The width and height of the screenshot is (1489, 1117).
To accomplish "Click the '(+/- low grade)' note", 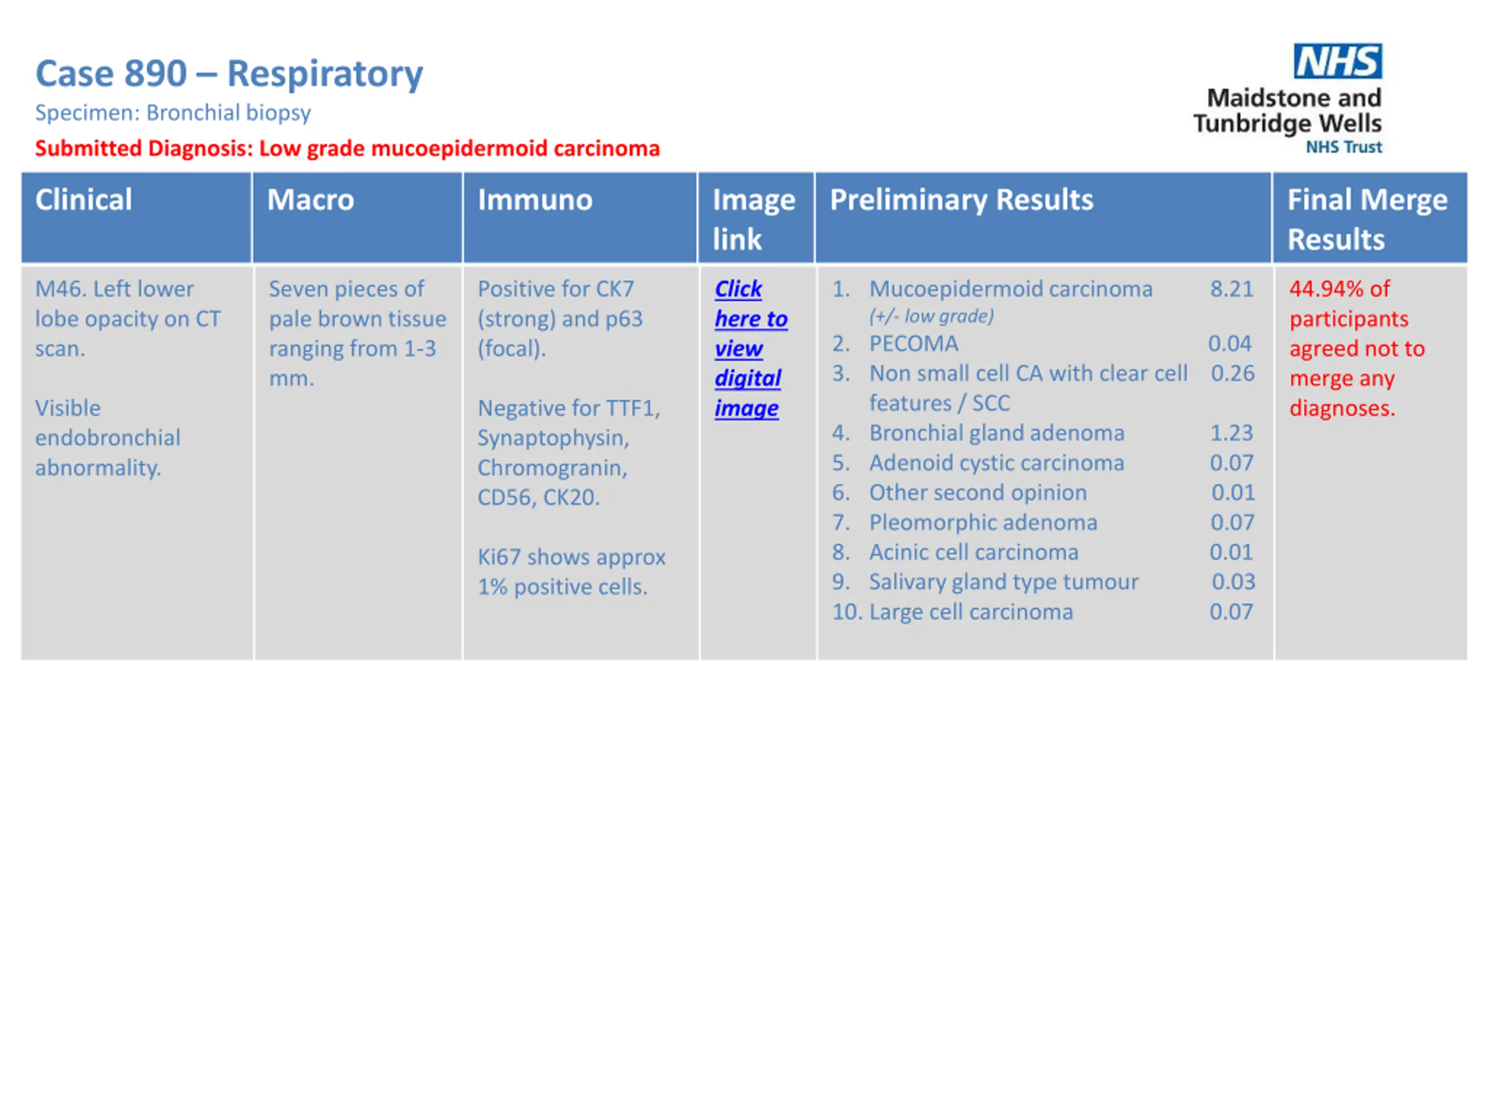I will [932, 316].
